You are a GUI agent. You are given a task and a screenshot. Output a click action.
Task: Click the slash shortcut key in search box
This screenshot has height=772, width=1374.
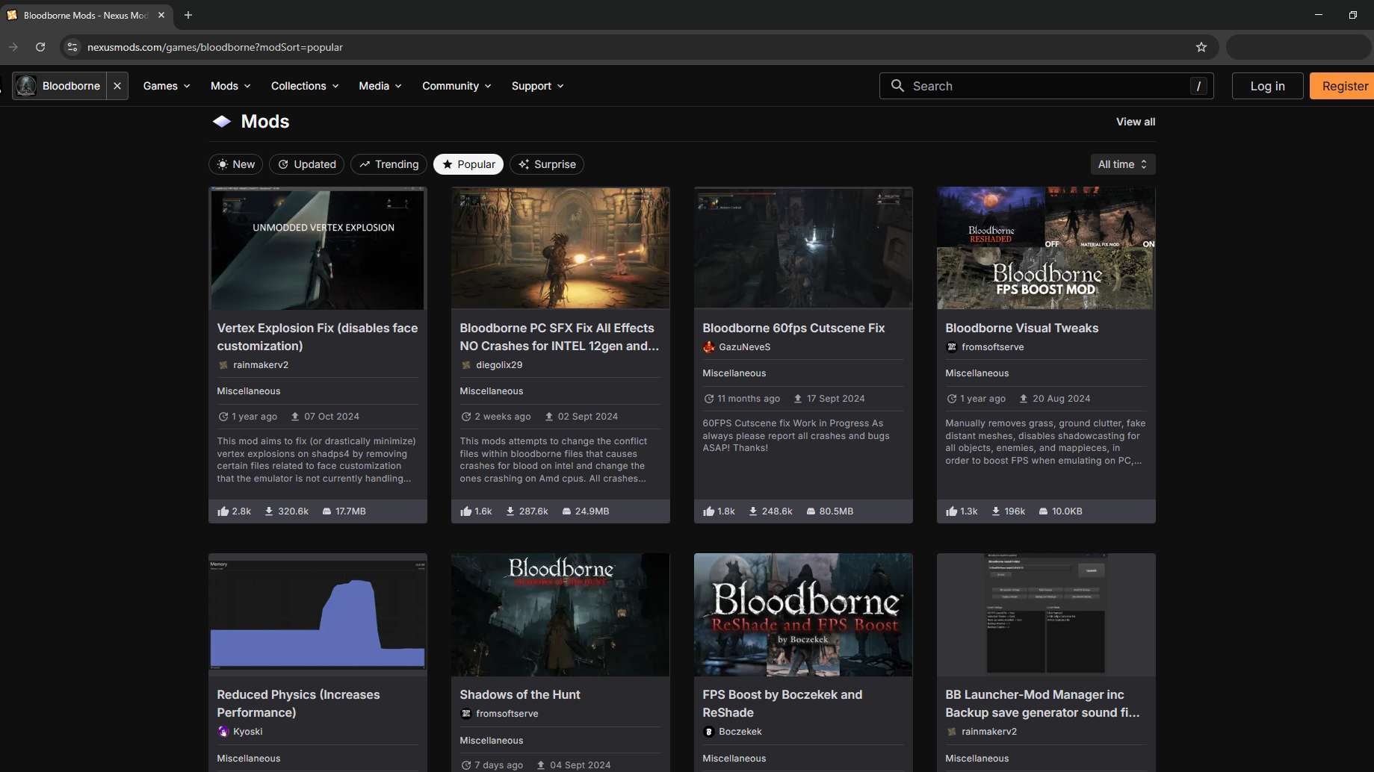[x=1198, y=86]
